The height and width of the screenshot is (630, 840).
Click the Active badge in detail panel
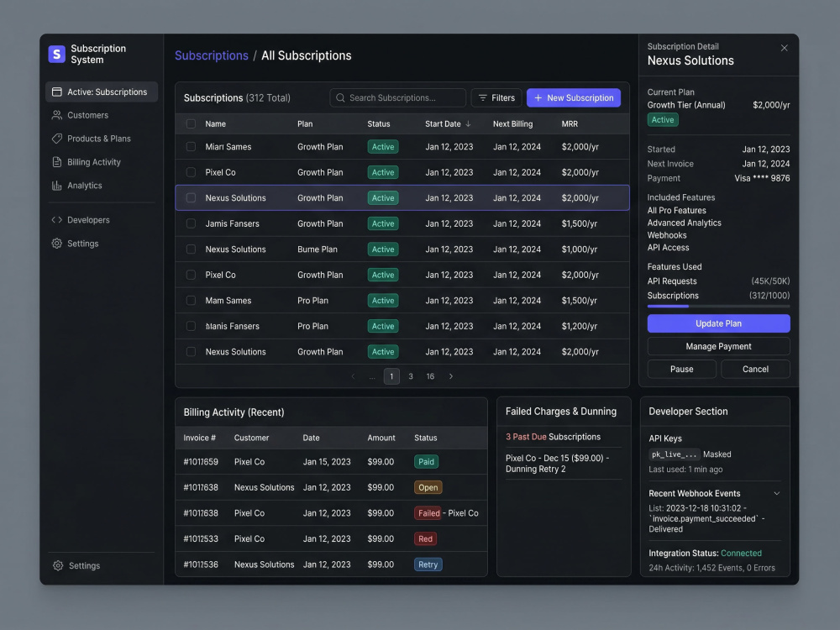(x=663, y=120)
